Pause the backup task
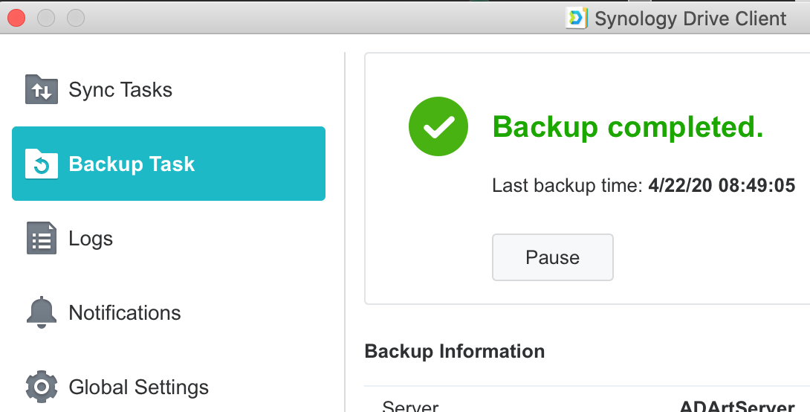Viewport: 810px width, 412px height. pyautogui.click(x=552, y=257)
